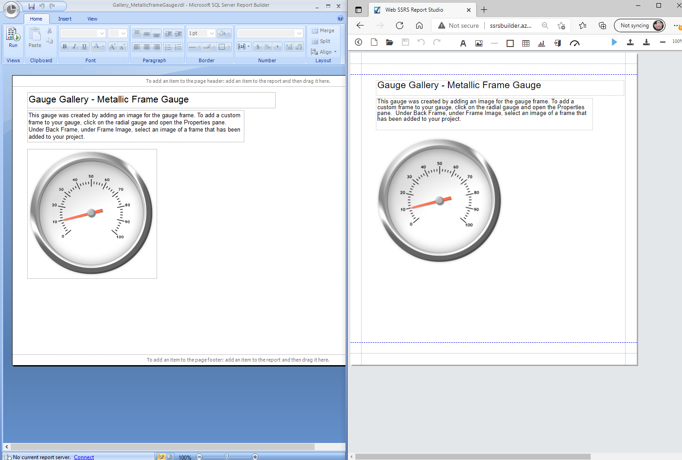Preview report with blue play icon
This screenshot has height=460, width=682.
tap(614, 42)
